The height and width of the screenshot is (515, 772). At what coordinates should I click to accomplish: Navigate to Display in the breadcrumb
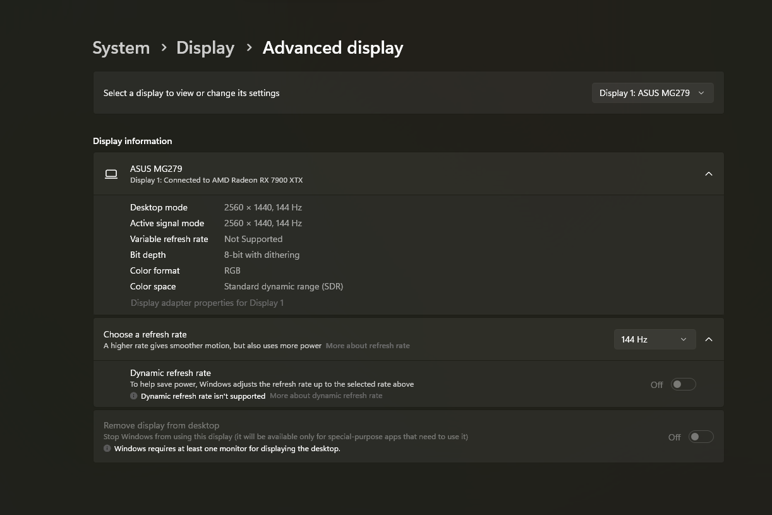[x=205, y=48]
